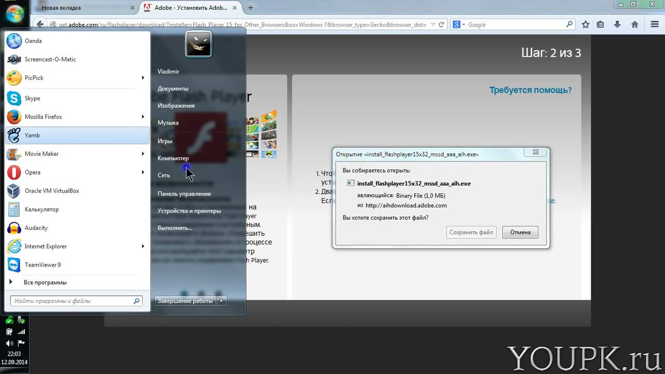This screenshot has width=665, height=374.
Task: Click the network signal tray icon
Action: 21,331
